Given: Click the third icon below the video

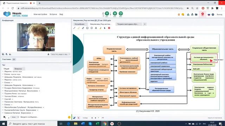Looking at the screenshot, I should point(10,54).
